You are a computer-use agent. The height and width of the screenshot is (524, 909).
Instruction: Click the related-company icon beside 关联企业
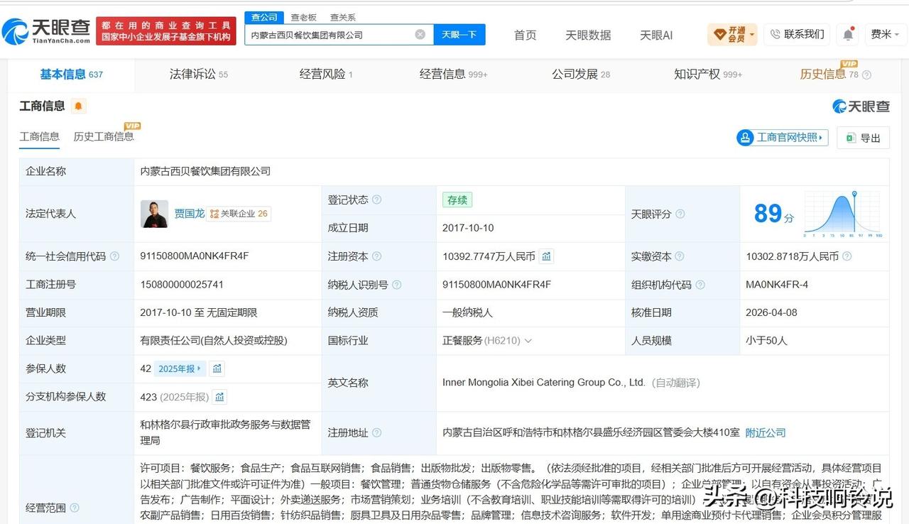coord(214,214)
